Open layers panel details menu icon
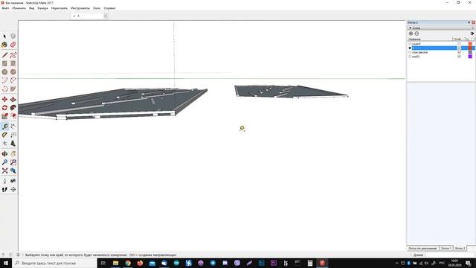 (x=472, y=33)
